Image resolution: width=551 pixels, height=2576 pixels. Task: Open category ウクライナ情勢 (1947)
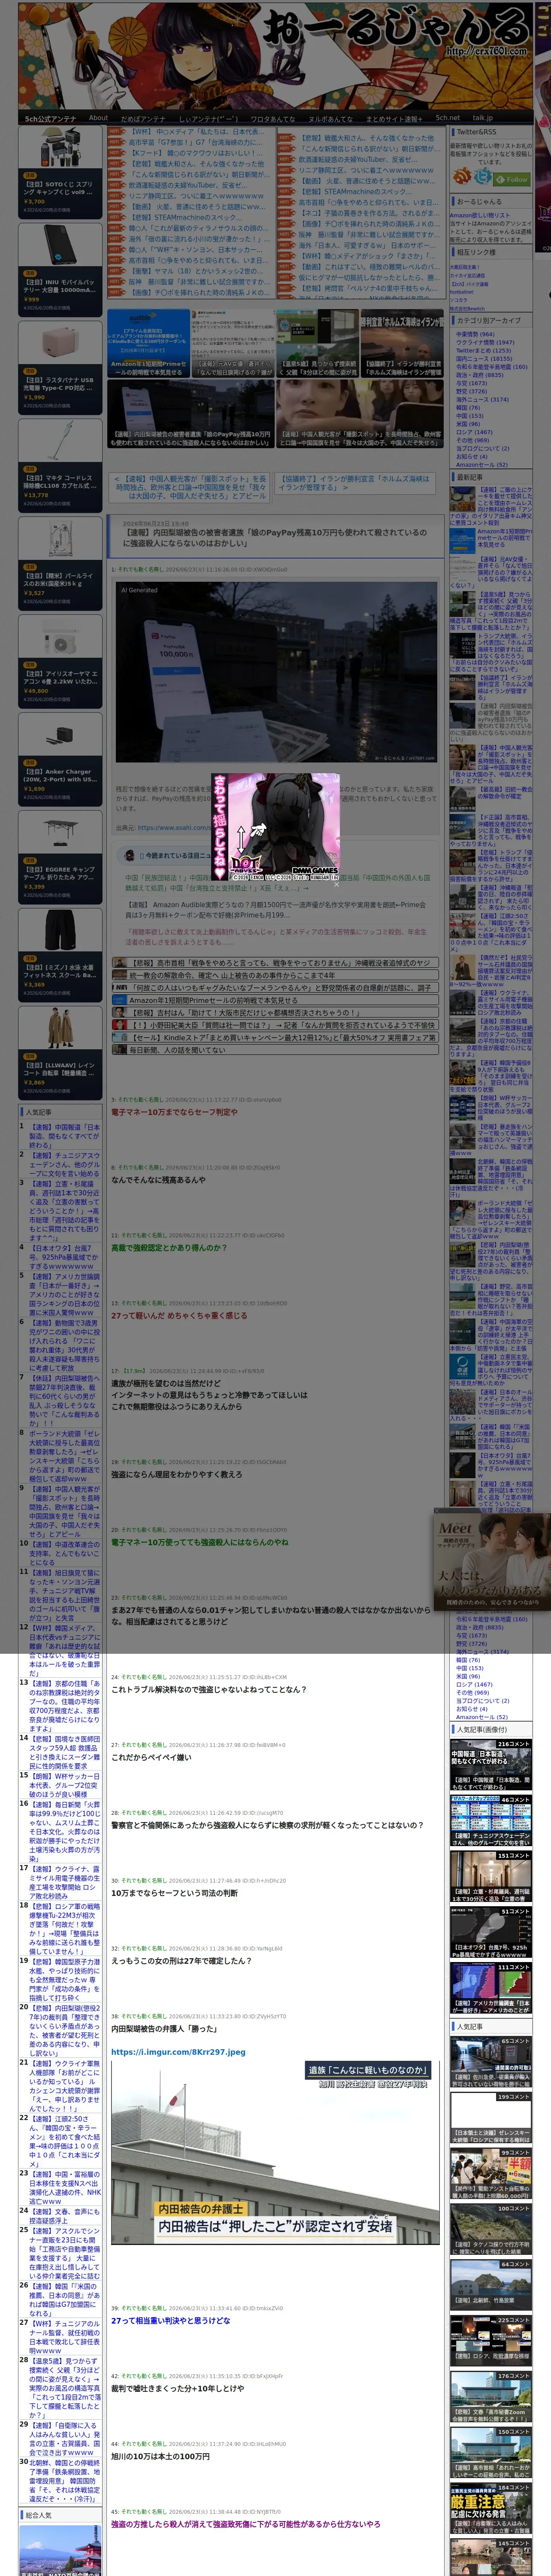point(485,342)
